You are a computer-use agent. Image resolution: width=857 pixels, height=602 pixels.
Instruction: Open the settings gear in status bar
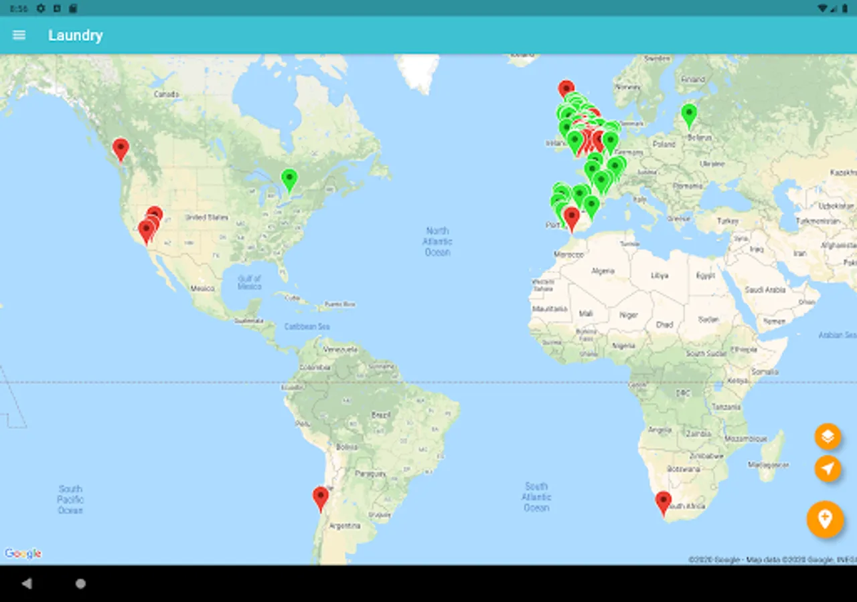(x=41, y=8)
